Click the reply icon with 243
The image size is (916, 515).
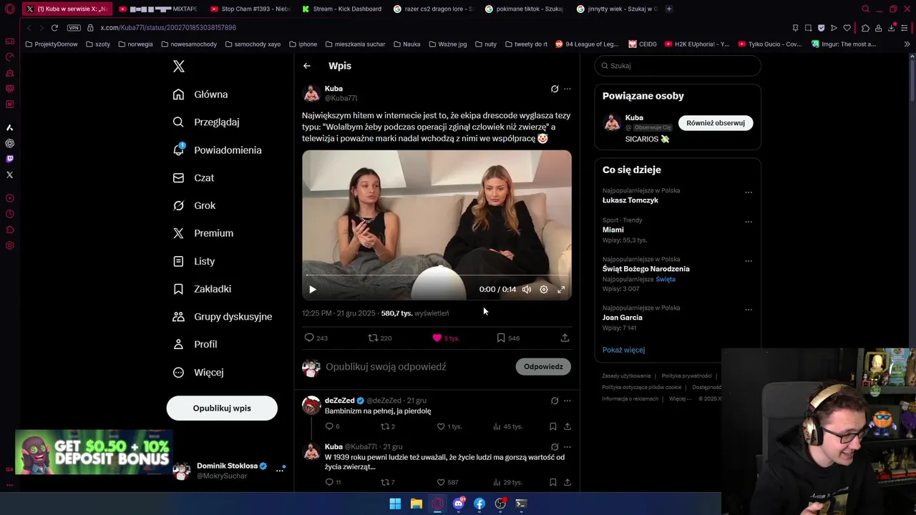click(316, 338)
